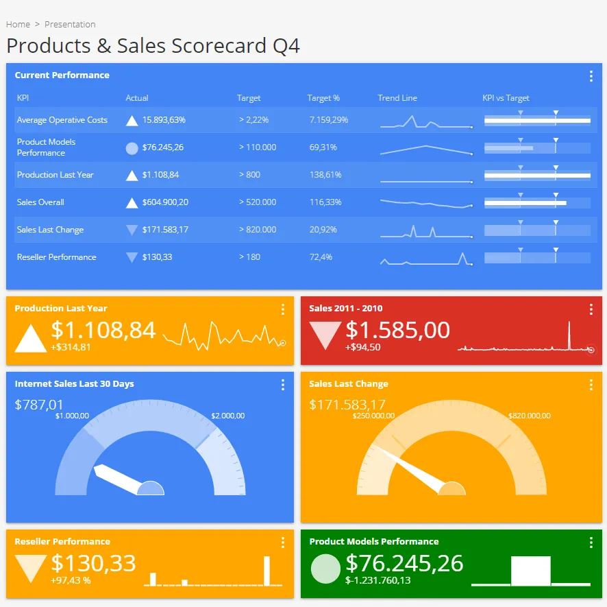Click the up-triangle indicator for Sales Overall
607x607 pixels.
point(132,203)
